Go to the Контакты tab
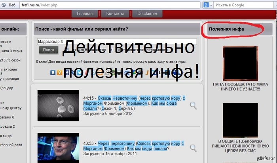Viewport: 277px width, 163px height. tap(115, 13)
